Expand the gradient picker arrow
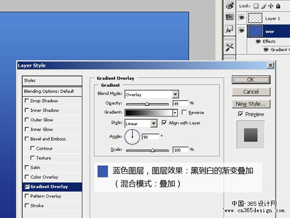The height and width of the screenshot is (218, 290). [175, 113]
